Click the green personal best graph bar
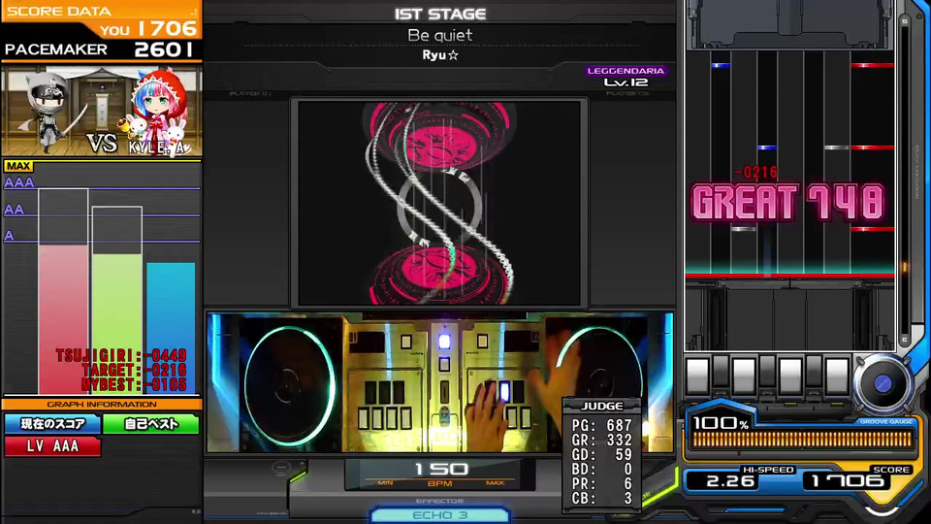This screenshot has height=524, width=931. (x=117, y=324)
